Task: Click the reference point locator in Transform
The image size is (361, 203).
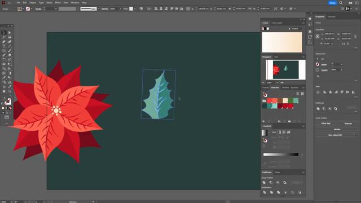Action: pyautogui.click(x=318, y=36)
